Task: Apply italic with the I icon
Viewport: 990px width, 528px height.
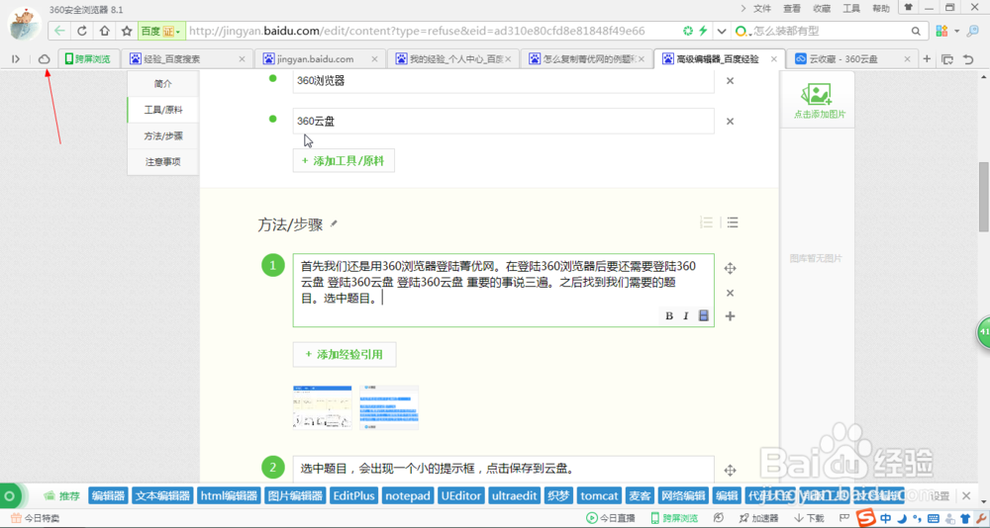Action: (686, 316)
